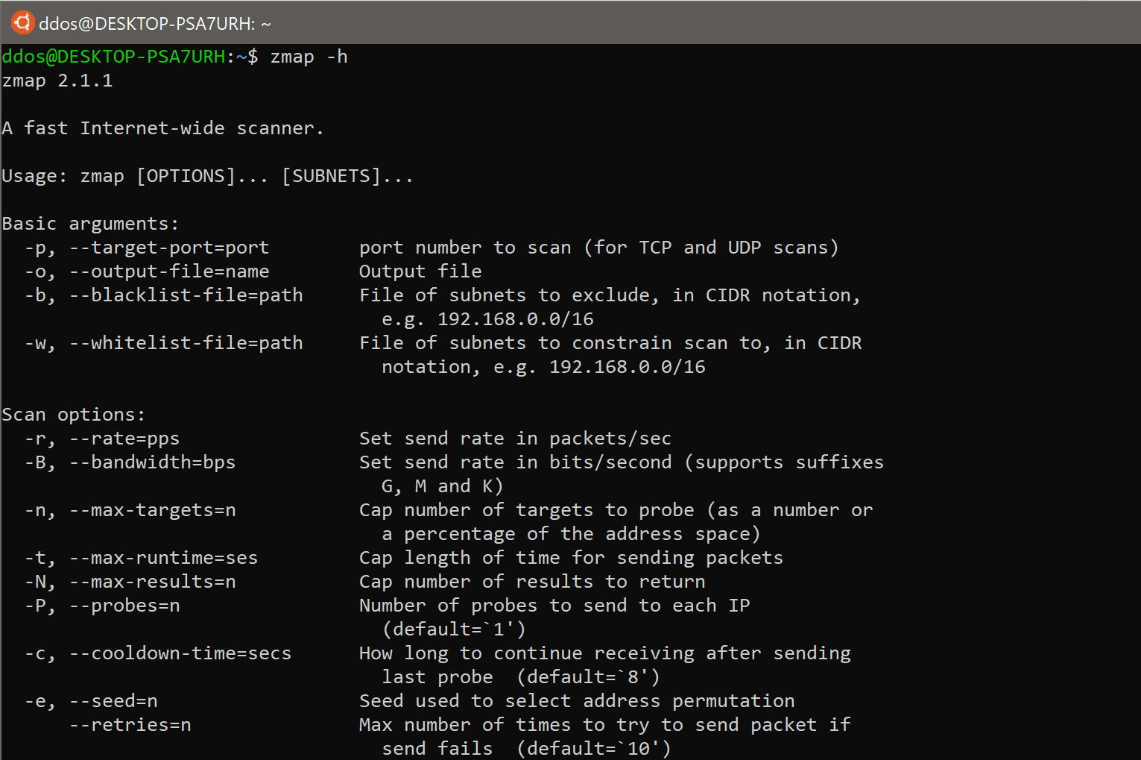The width and height of the screenshot is (1141, 760).
Task: Click the '-o, --output-file=name' option
Action: click(147, 271)
